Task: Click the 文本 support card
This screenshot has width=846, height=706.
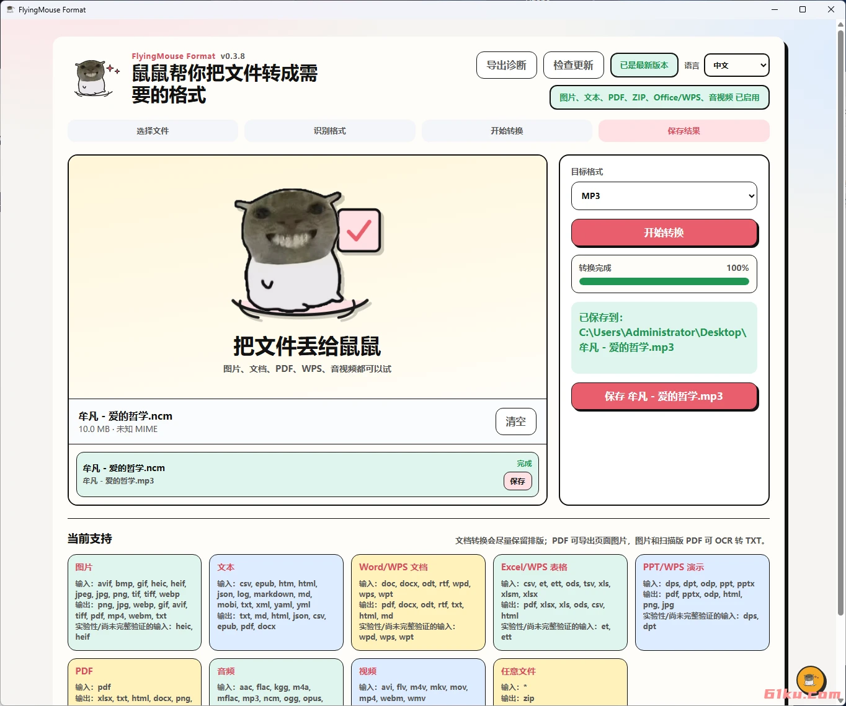Action: pyautogui.click(x=277, y=602)
